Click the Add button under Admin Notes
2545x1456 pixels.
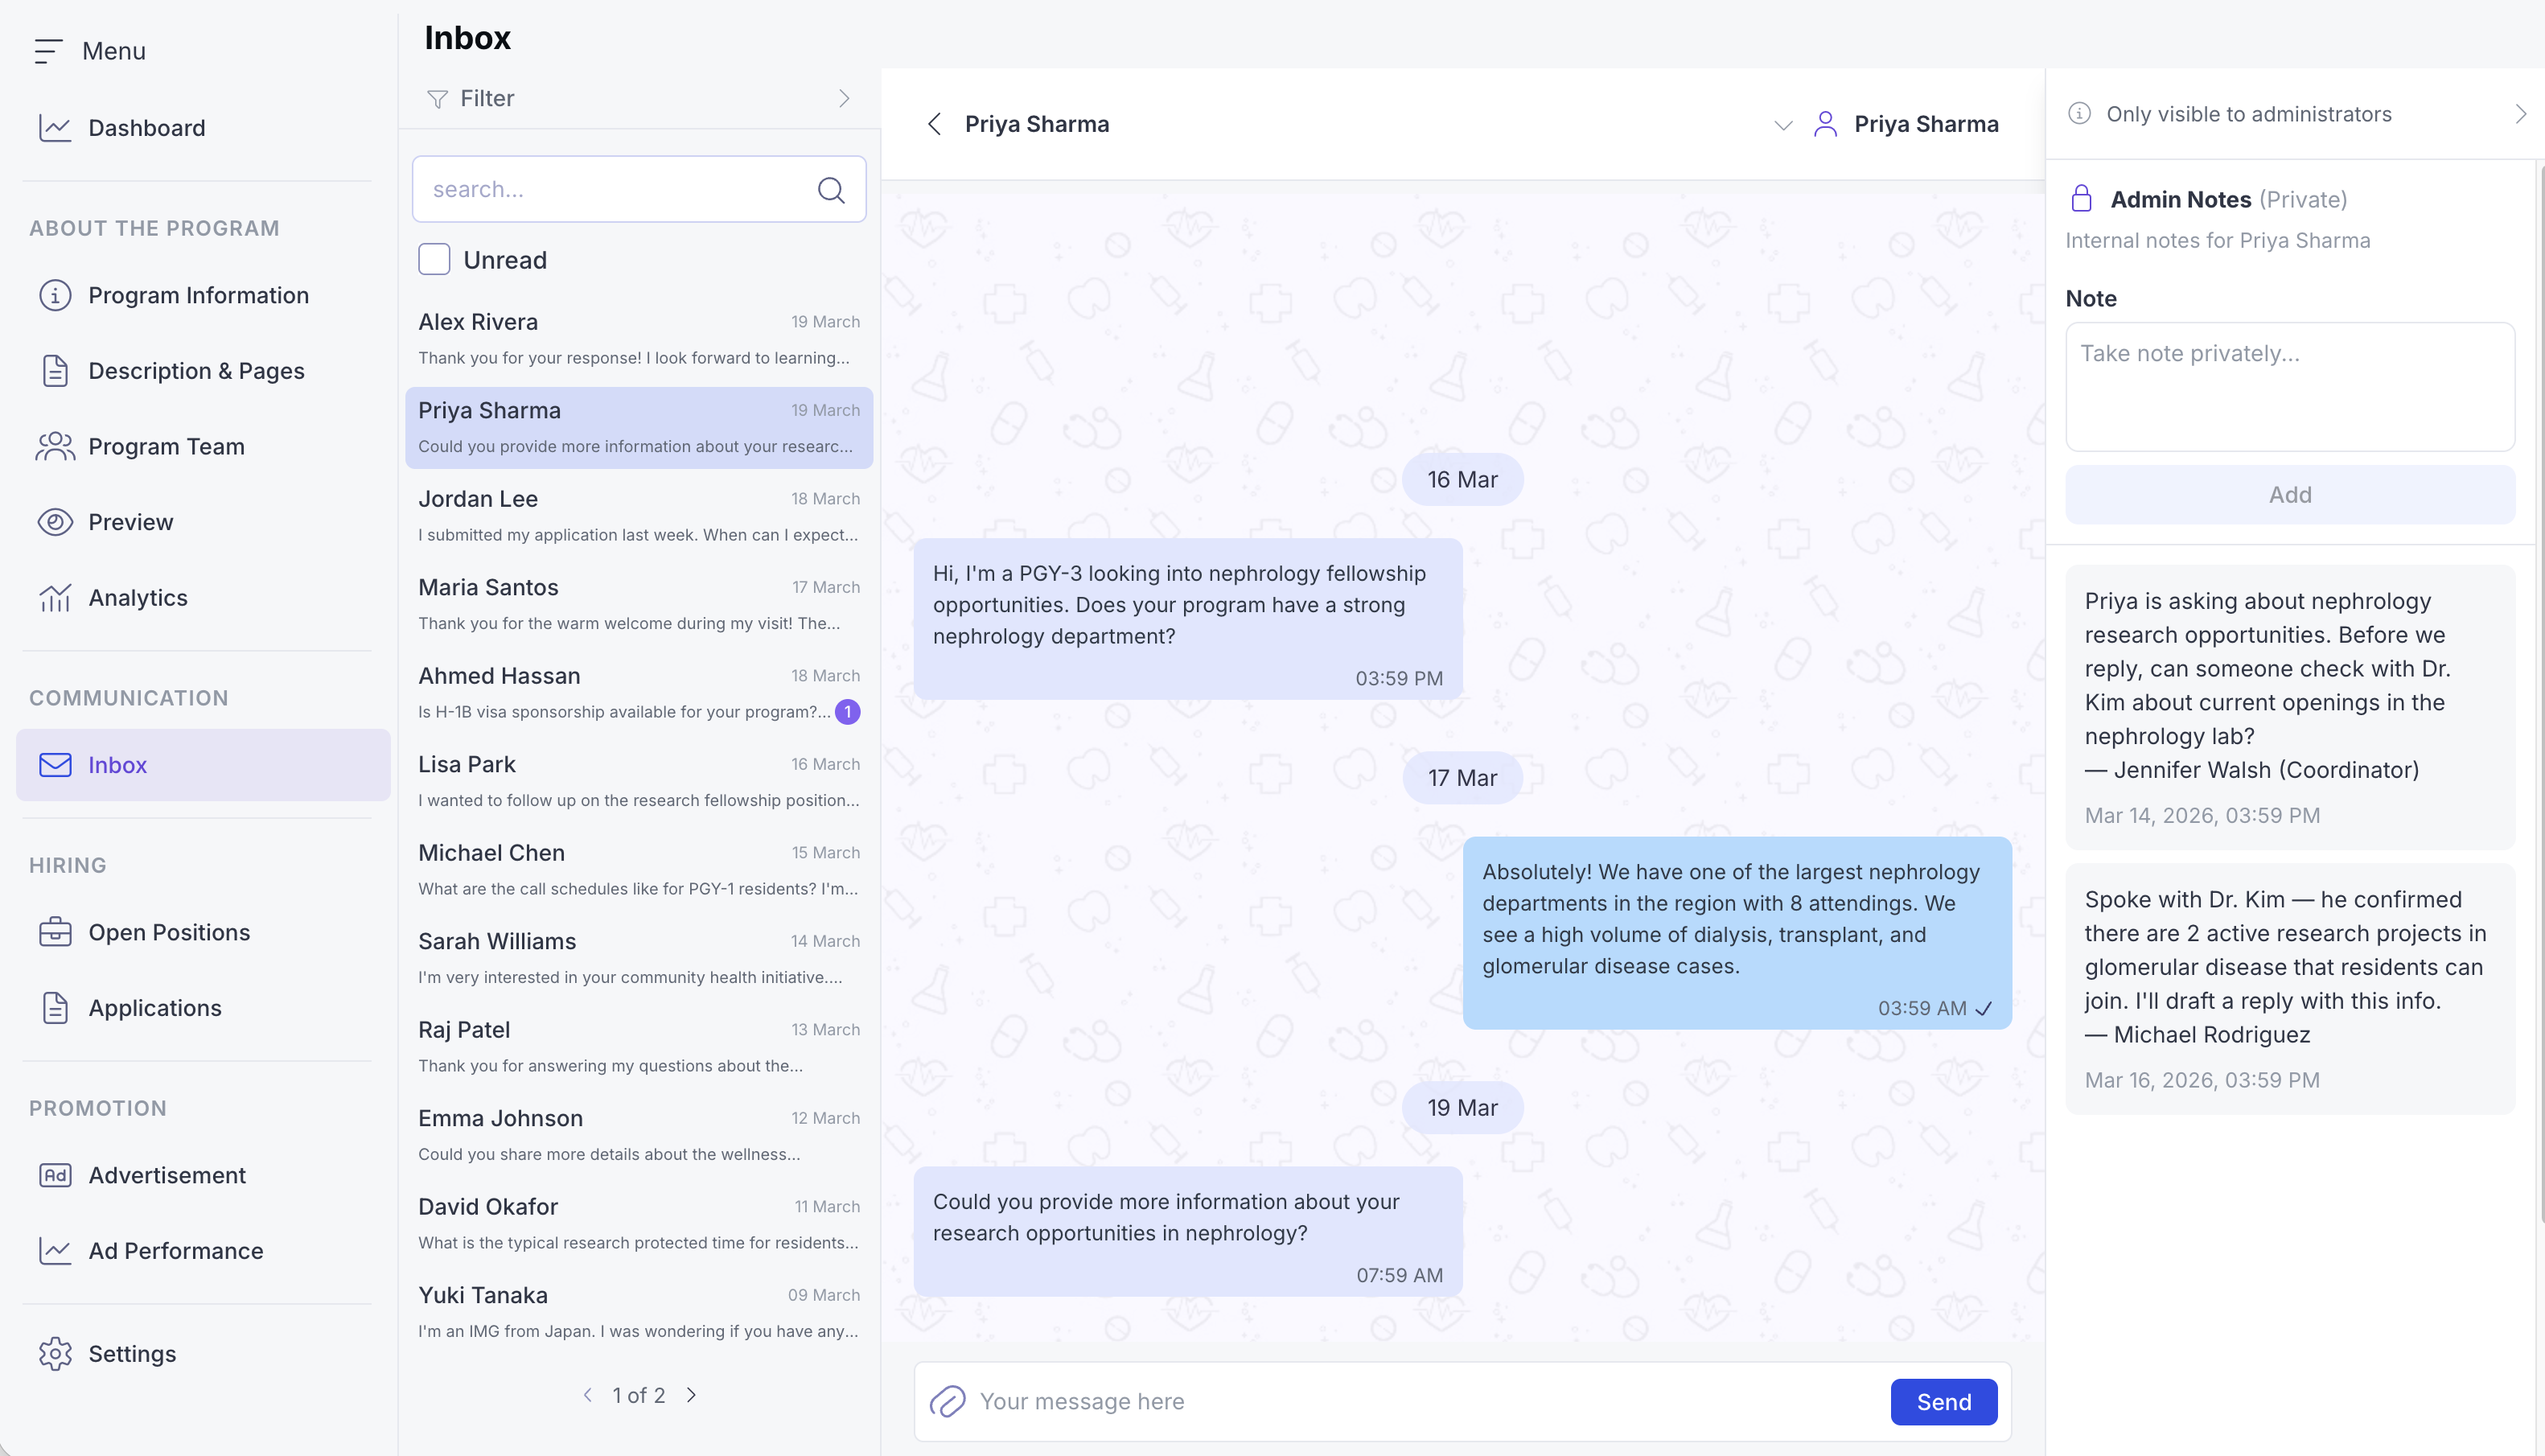(2289, 494)
